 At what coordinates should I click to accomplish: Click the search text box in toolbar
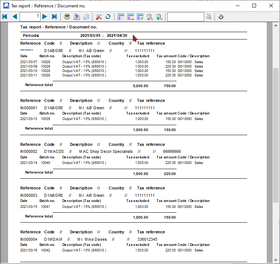(x=185, y=17)
